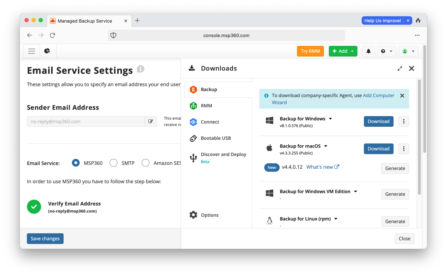Open the pie chart dashboard icon
Viewport: 447px width, 275px height.
tap(47, 51)
